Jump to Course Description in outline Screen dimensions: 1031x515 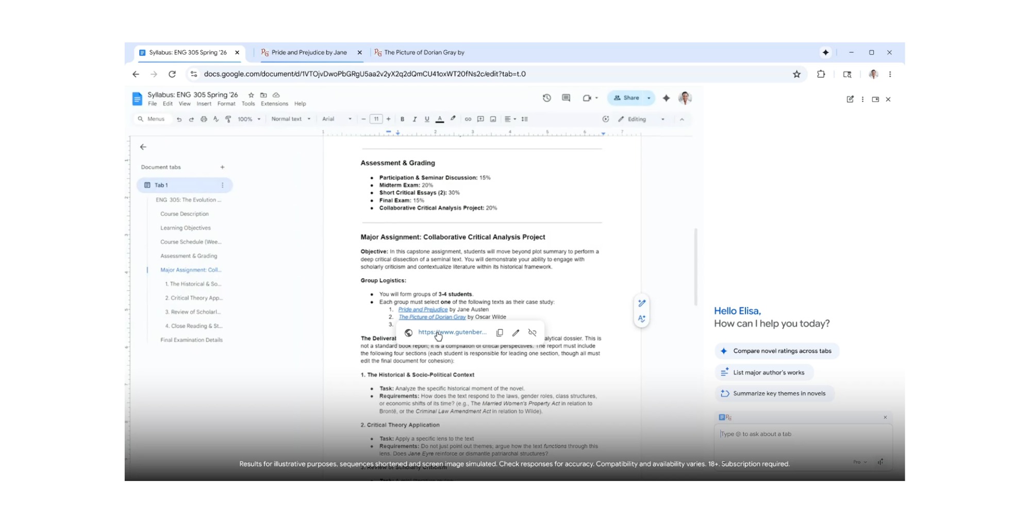185,214
